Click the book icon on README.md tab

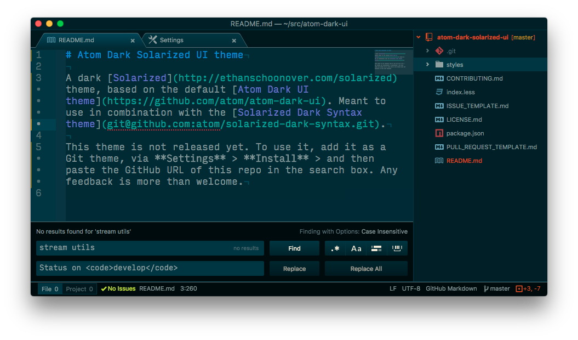(x=51, y=40)
